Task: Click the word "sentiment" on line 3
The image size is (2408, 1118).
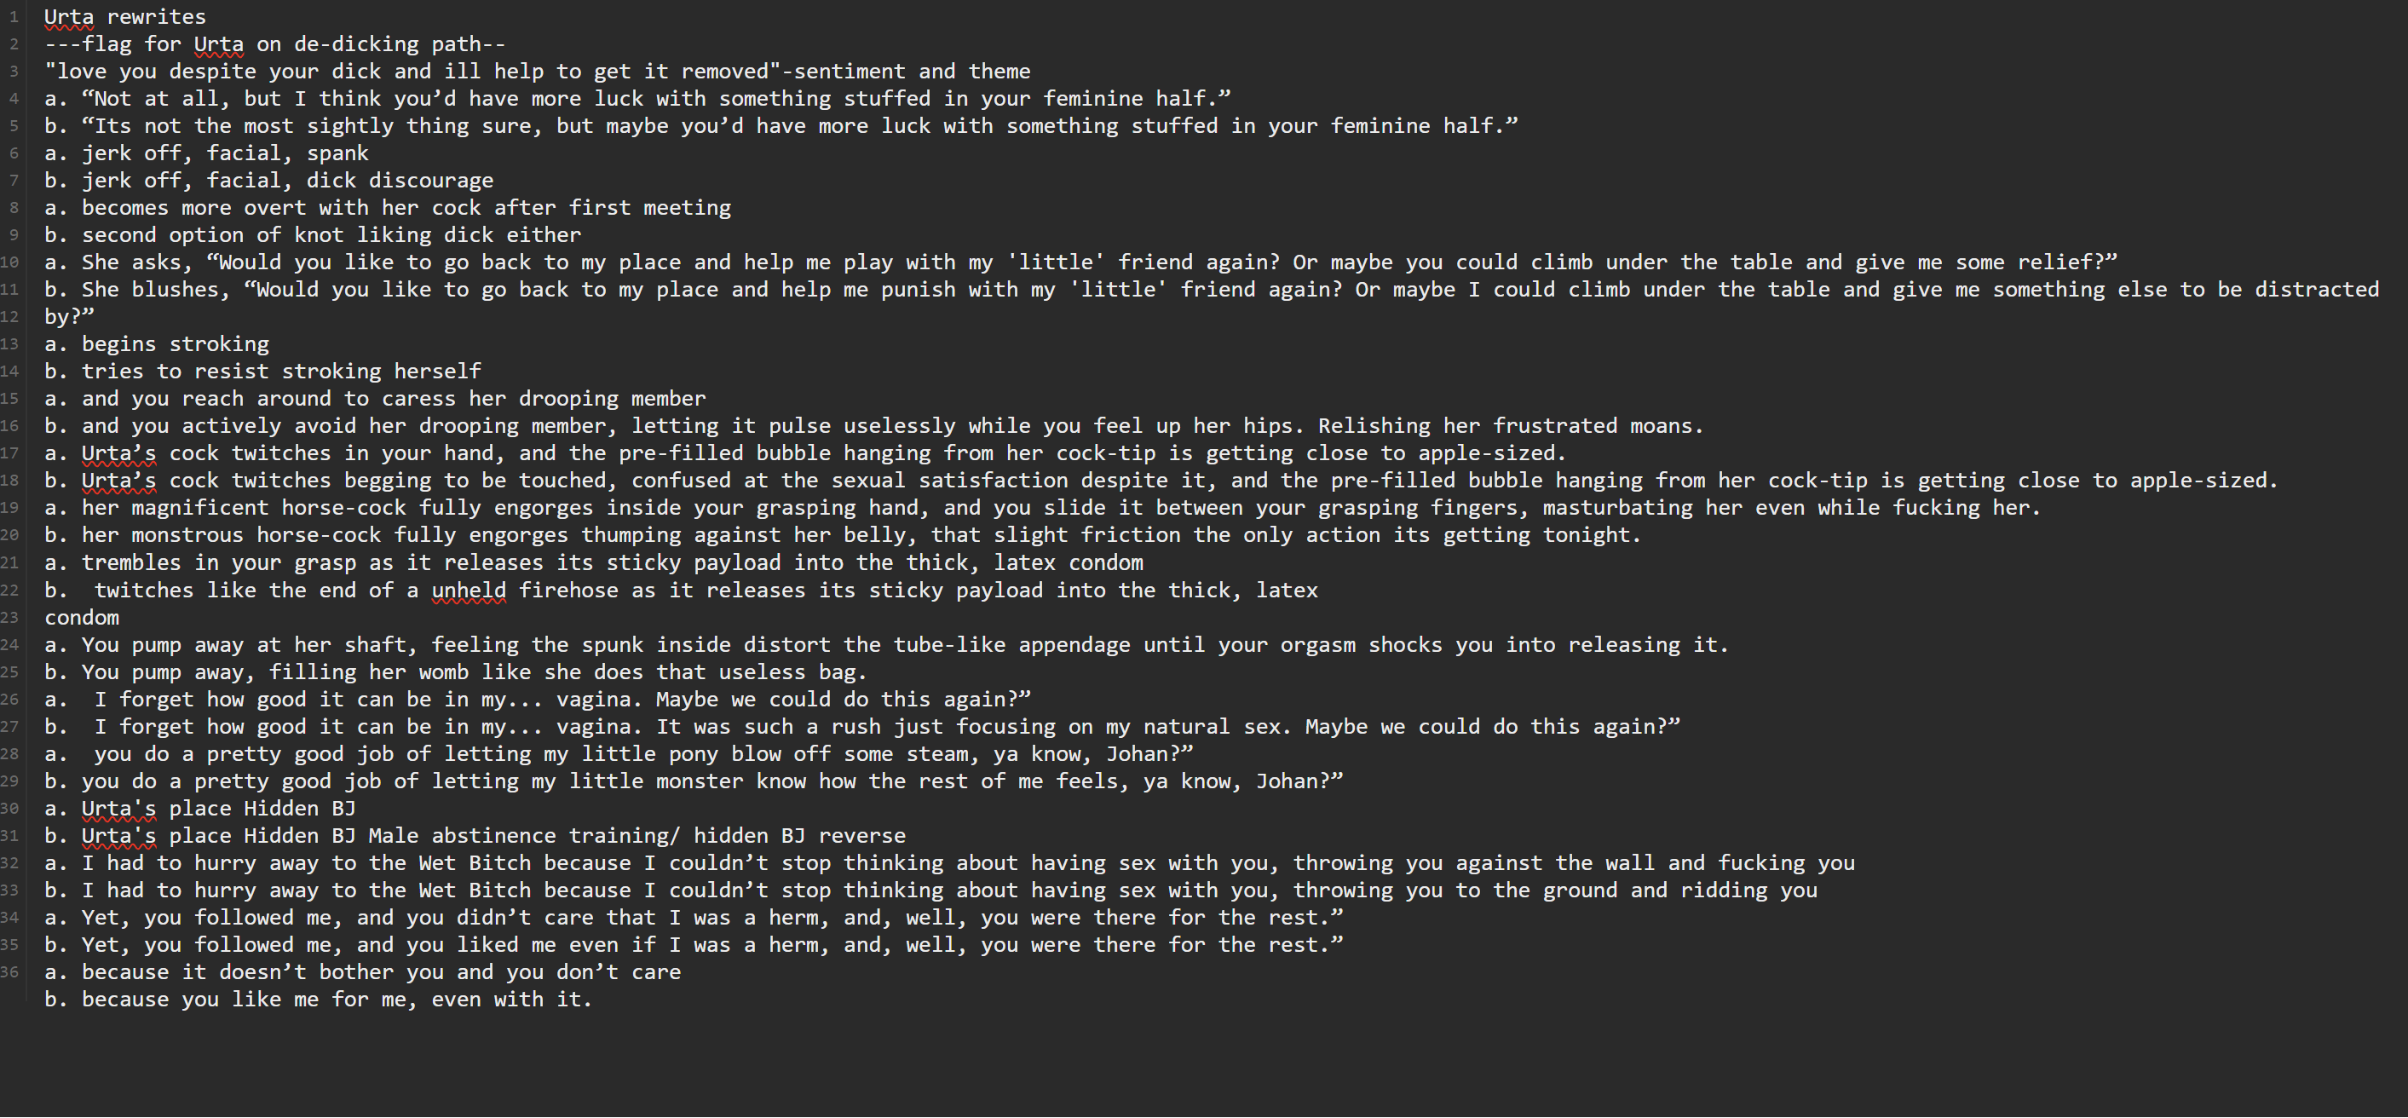Action: click(848, 71)
